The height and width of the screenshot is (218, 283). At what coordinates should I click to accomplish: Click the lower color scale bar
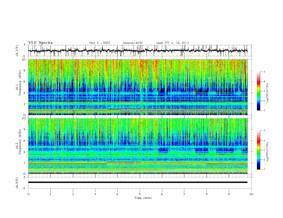pos(259,150)
